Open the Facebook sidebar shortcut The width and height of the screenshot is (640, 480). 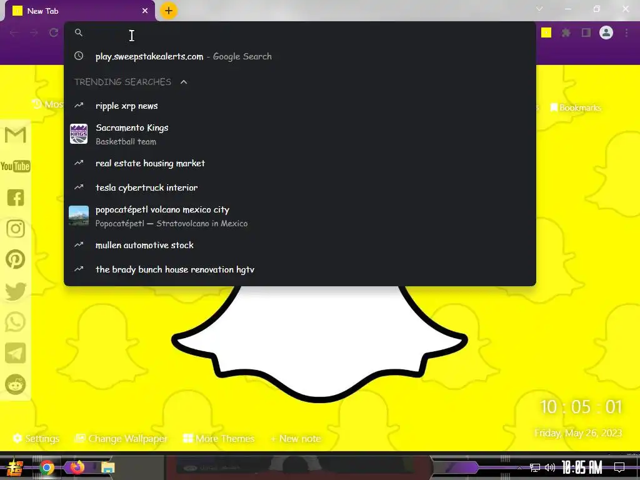16,197
